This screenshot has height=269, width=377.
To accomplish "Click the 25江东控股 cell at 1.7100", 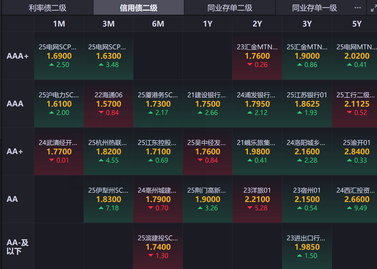I will (x=158, y=151).
